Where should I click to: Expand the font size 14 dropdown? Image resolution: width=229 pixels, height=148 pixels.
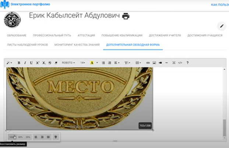pos(82,63)
